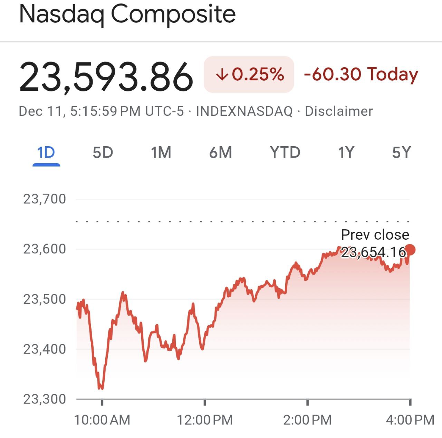This screenshot has height=438, width=442.
Task: Click the -60.30 Today change value
Action: (361, 74)
